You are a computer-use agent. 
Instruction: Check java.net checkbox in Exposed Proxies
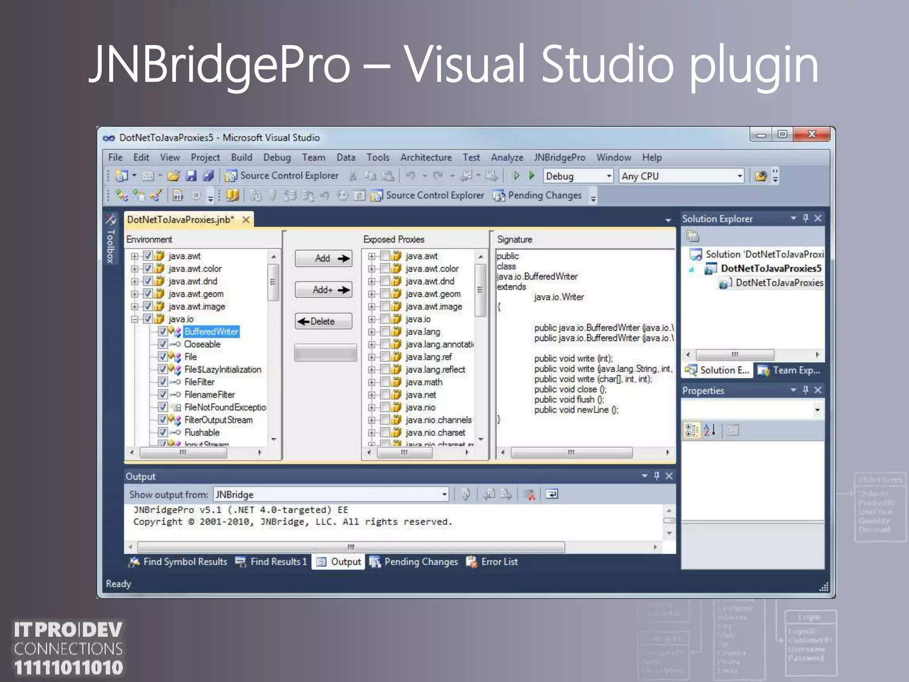[385, 395]
